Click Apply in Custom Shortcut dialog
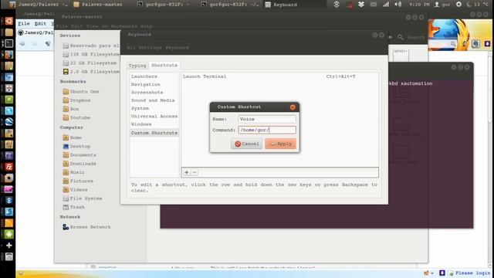Screen dimensions: 494x278 [280, 144]
